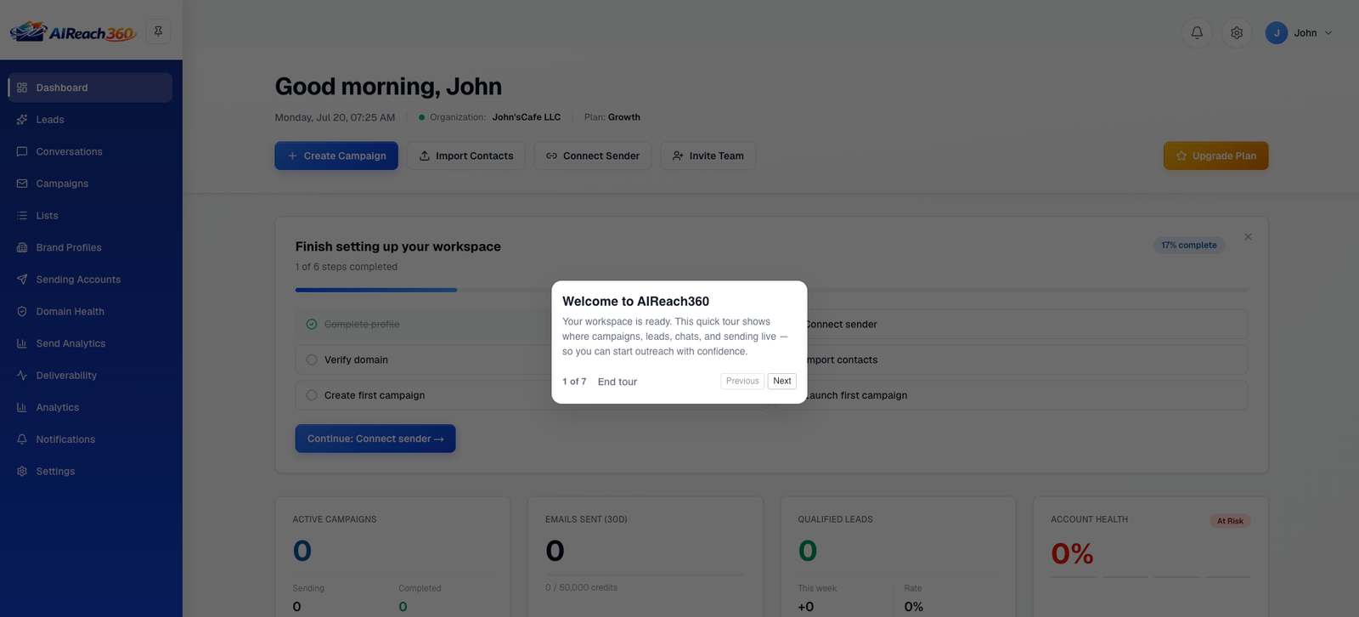Click the user-plus icon on Invite Team
This screenshot has height=617, width=1359.
678,156
